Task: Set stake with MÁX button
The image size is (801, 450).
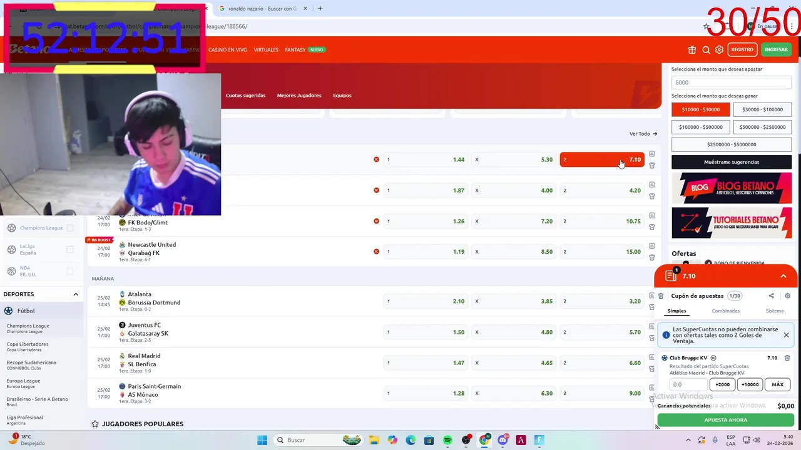Action: pos(777,385)
